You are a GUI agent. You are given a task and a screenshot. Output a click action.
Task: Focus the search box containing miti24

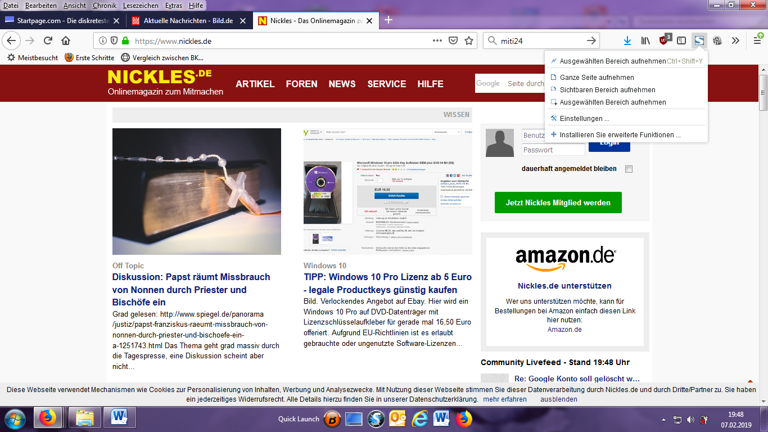[541, 40]
